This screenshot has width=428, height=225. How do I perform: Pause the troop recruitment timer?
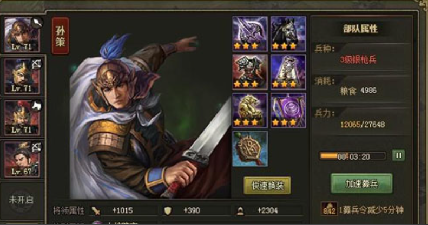point(399,155)
